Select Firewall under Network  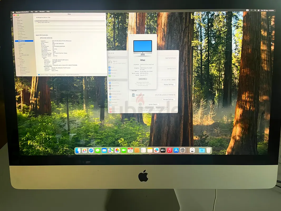pos(22,60)
